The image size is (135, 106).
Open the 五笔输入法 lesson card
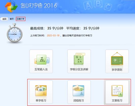(x=41, y=61)
